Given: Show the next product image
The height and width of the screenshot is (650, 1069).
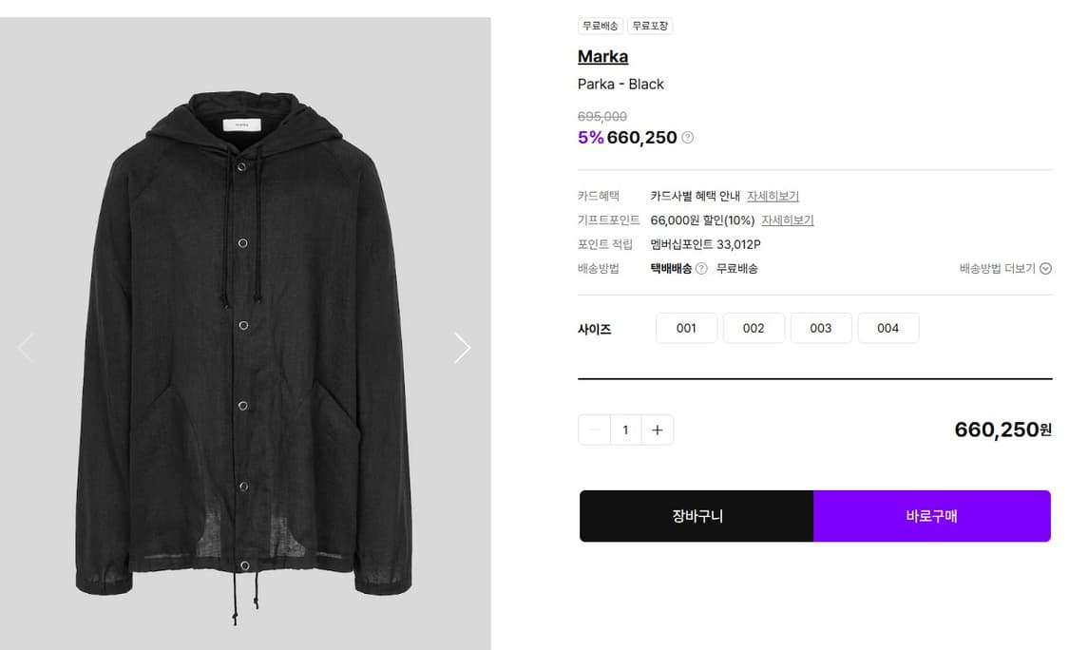Looking at the screenshot, I should [x=463, y=348].
